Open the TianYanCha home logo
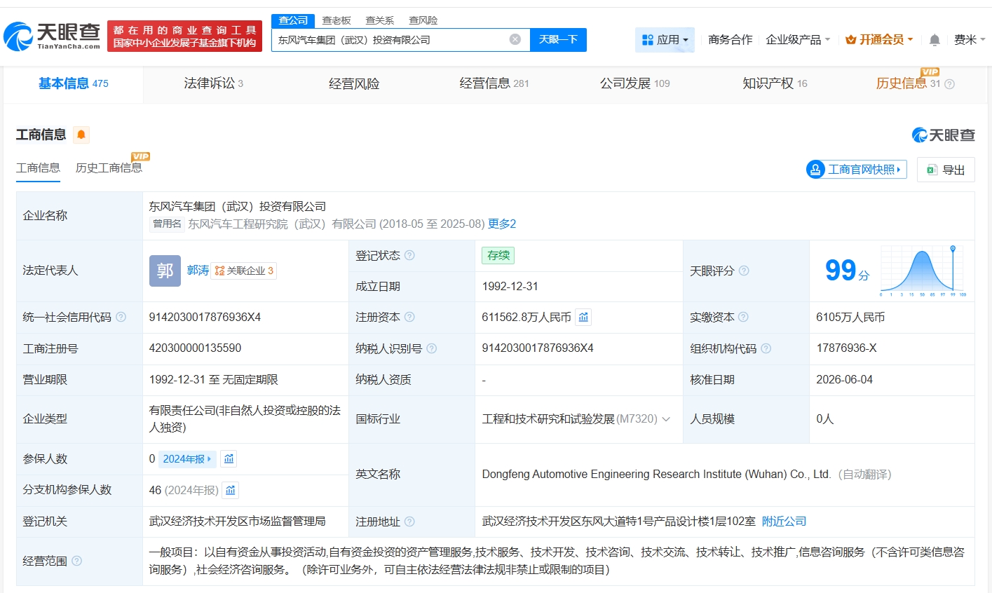 (x=52, y=36)
